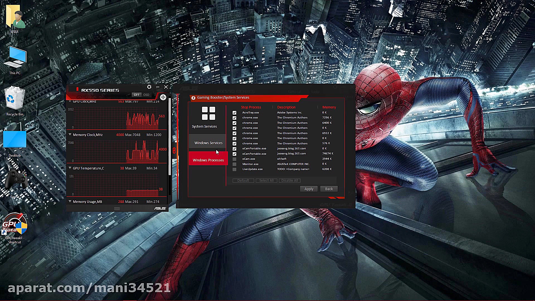
Task: Click the Back button
Action: coord(329,189)
